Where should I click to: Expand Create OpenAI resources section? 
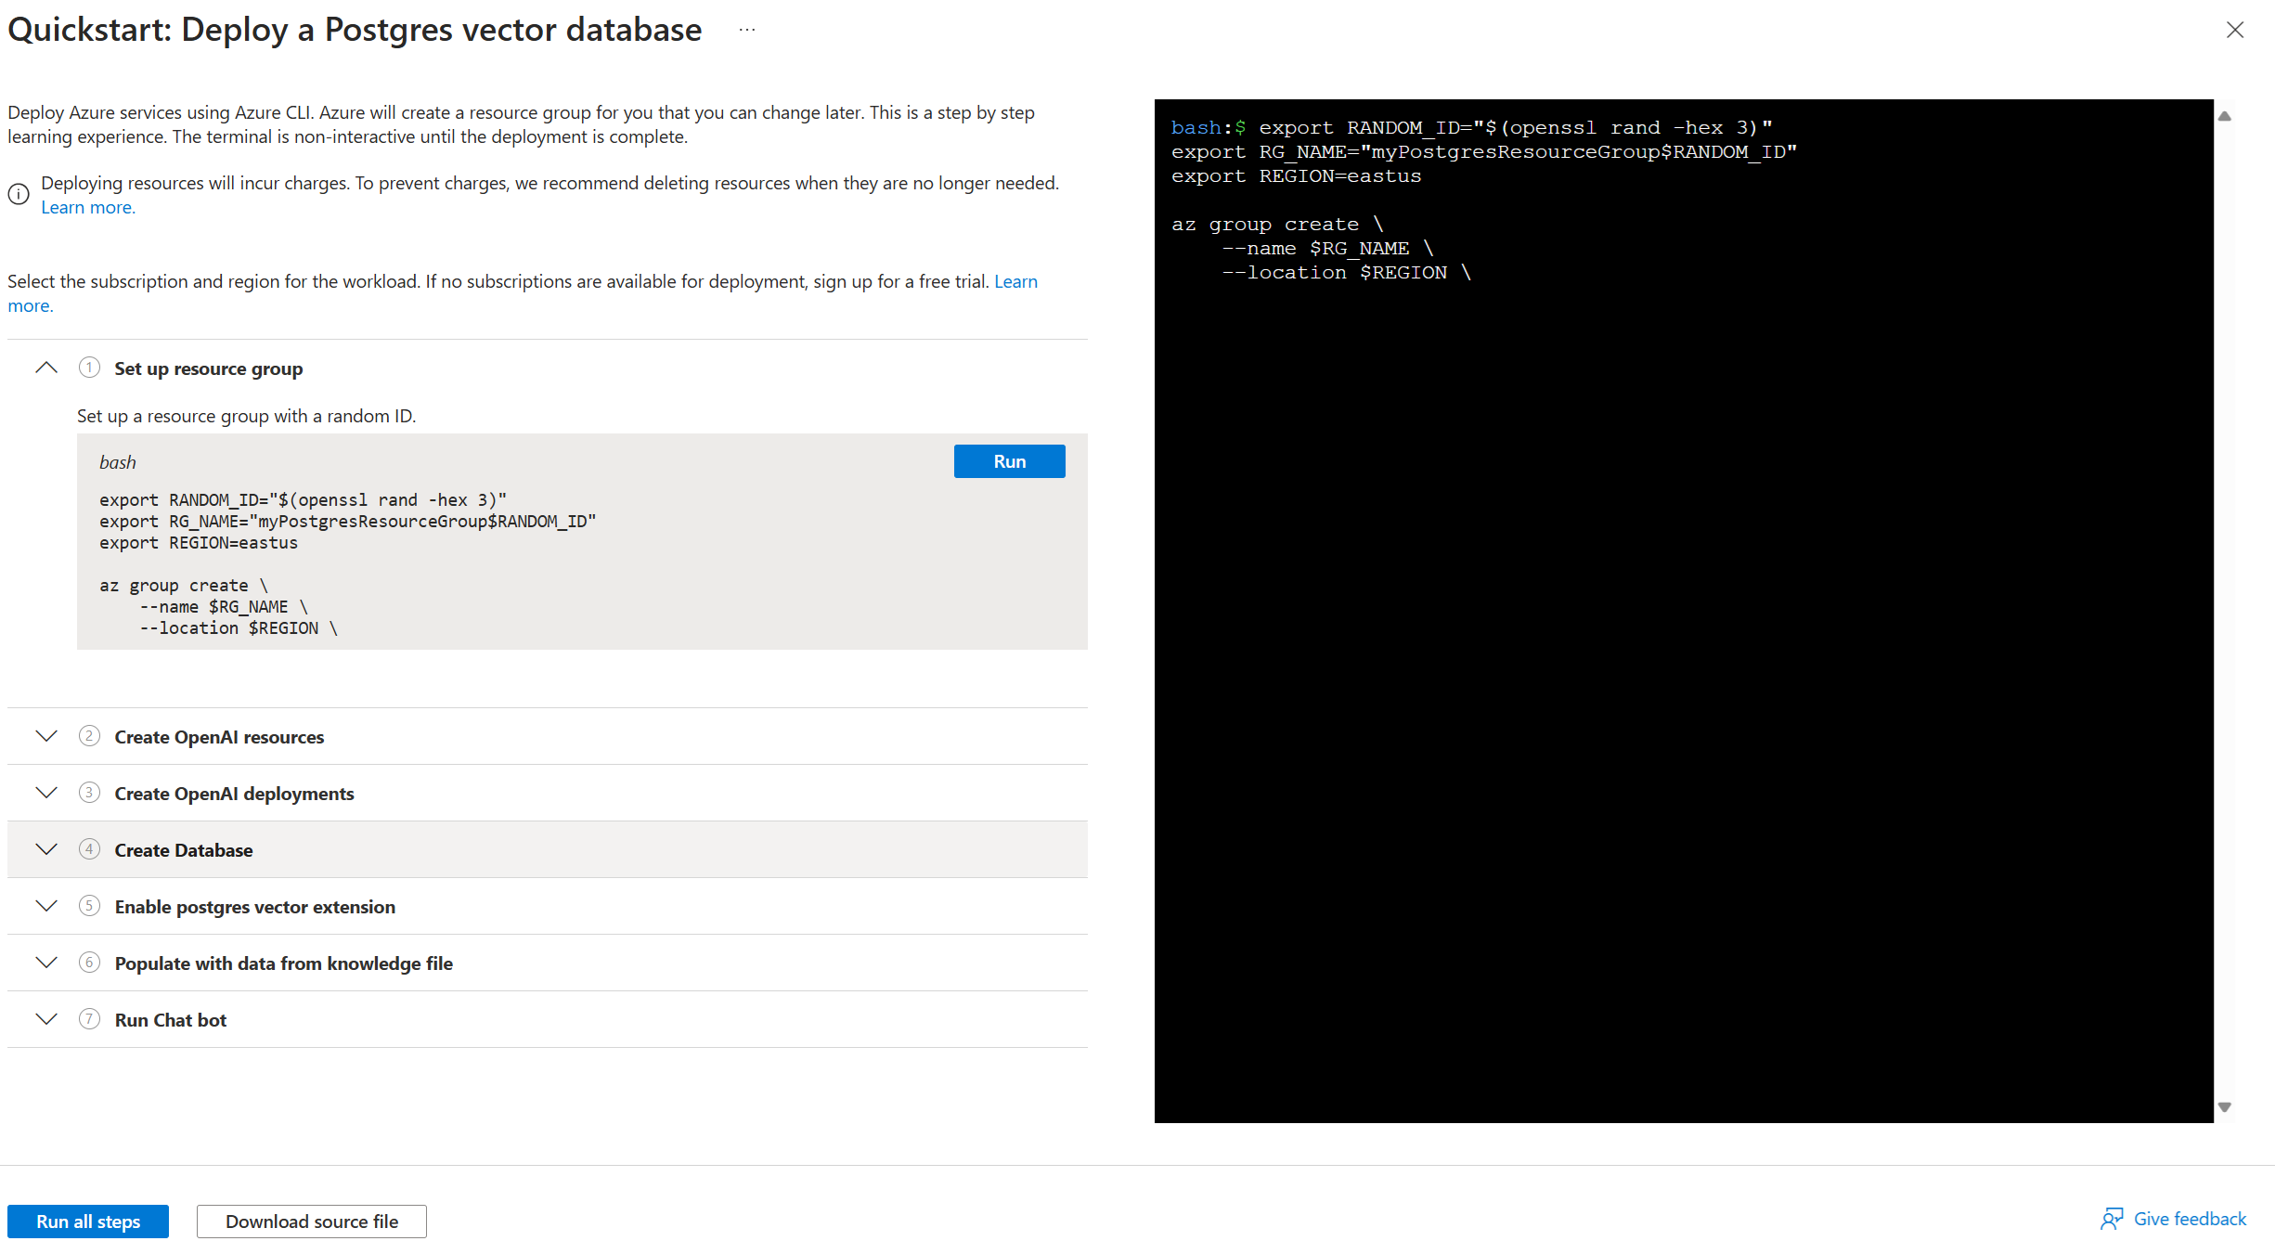[46, 736]
